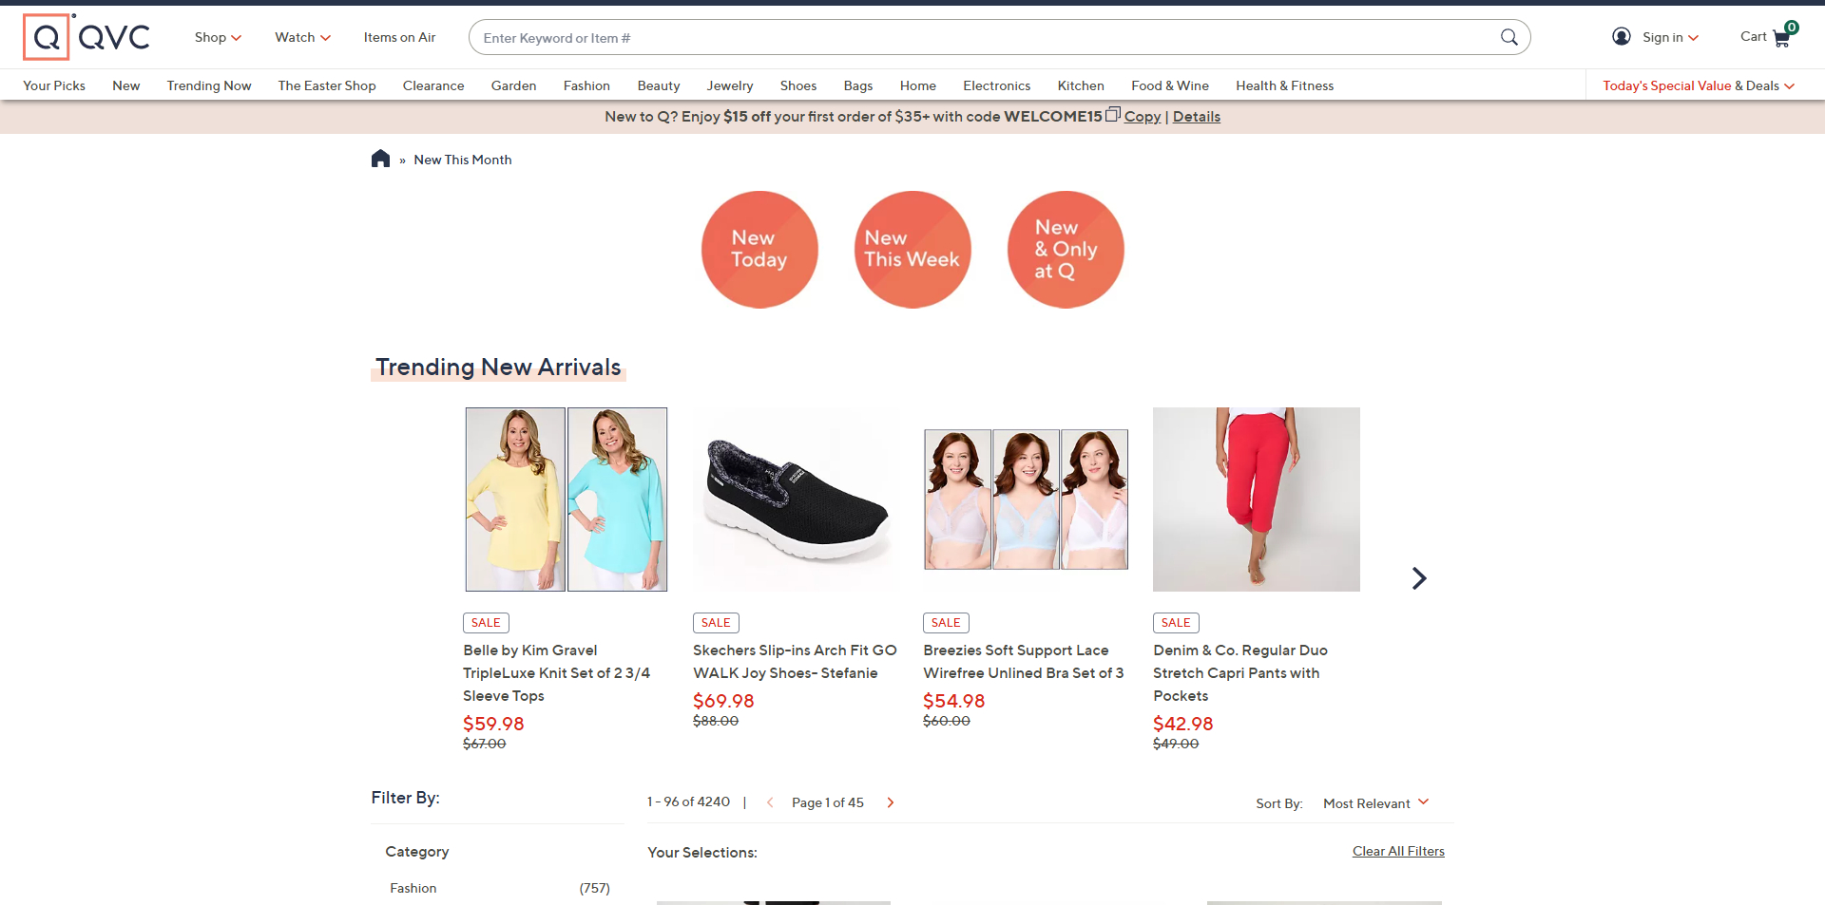The image size is (1825, 905).
Task: Expand Today's Special Value & Deals
Action: 1696,85
